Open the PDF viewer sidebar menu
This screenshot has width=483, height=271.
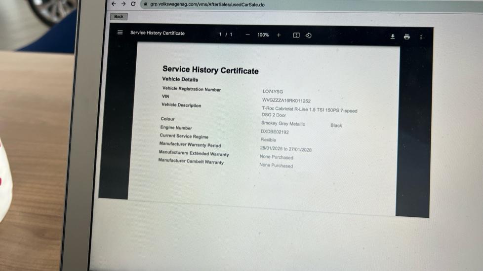pos(120,32)
